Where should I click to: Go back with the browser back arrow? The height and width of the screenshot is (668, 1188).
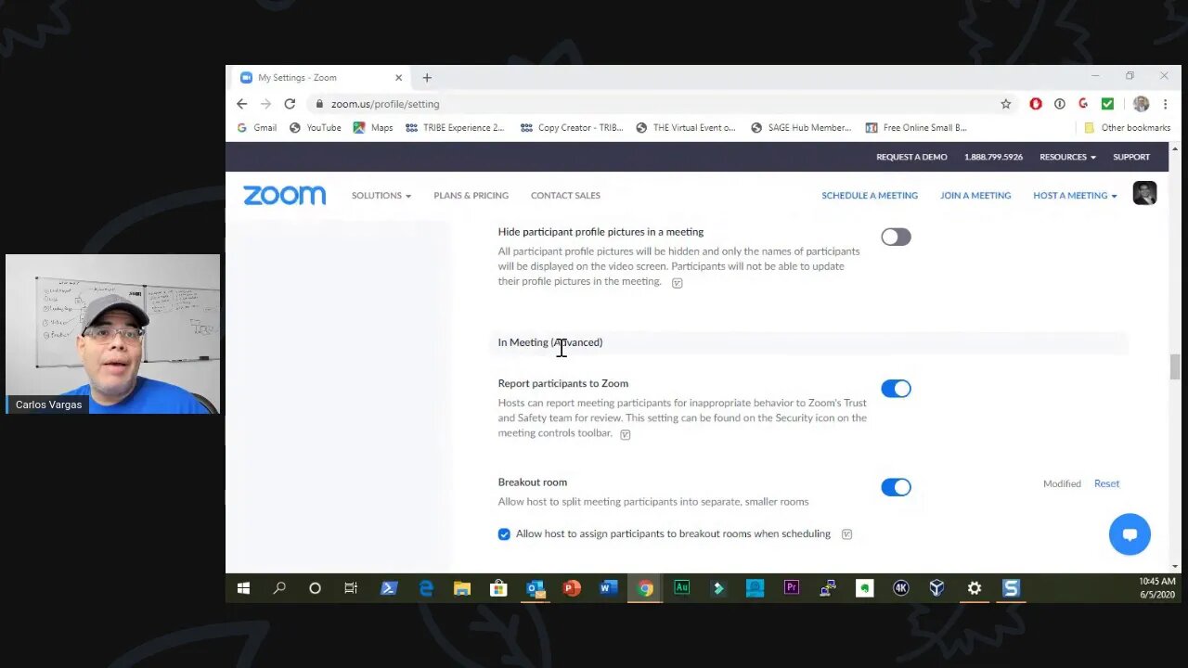(242, 104)
